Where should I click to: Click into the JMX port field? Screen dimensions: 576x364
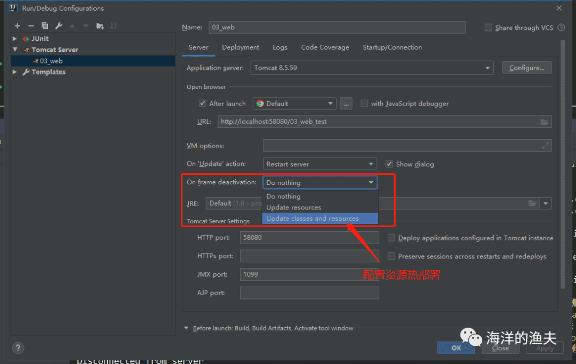click(x=309, y=274)
